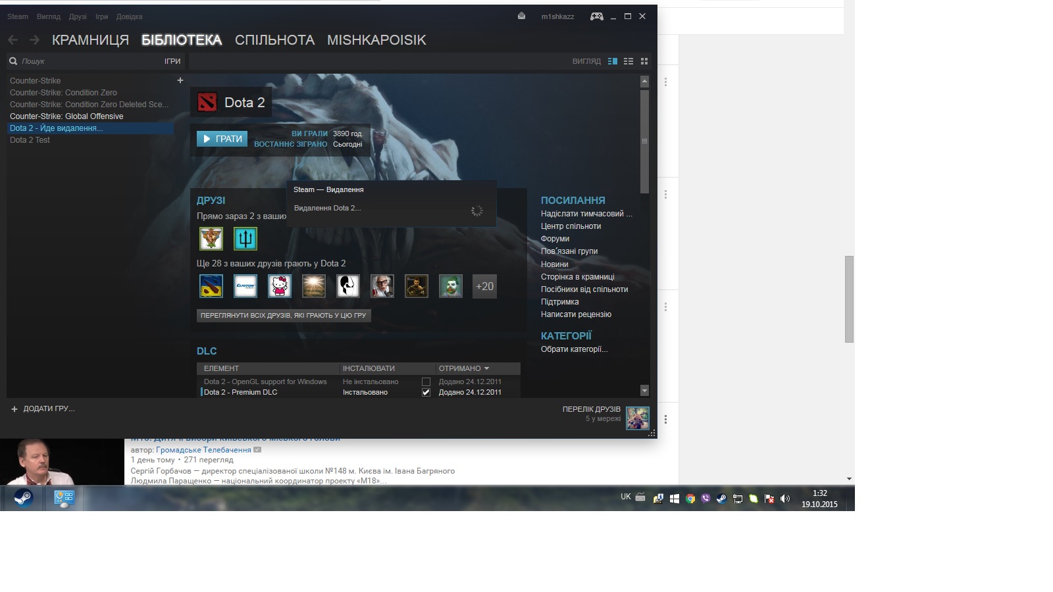Click UK language indicator
1053x592 pixels.
(x=626, y=497)
